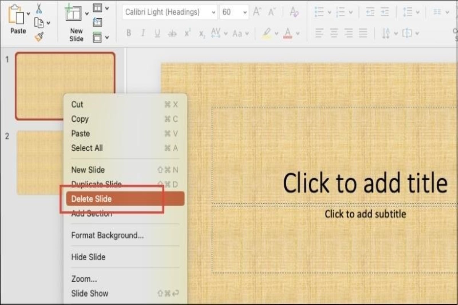
Task: Toggle Superscript formatting
Action: (x=187, y=33)
